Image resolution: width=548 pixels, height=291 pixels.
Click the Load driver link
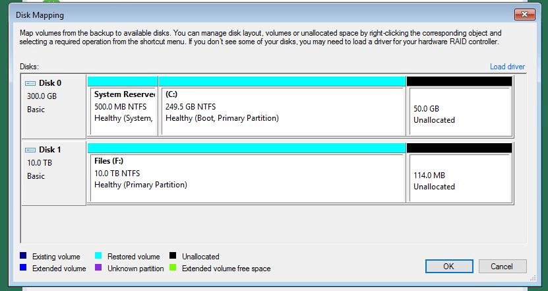507,67
